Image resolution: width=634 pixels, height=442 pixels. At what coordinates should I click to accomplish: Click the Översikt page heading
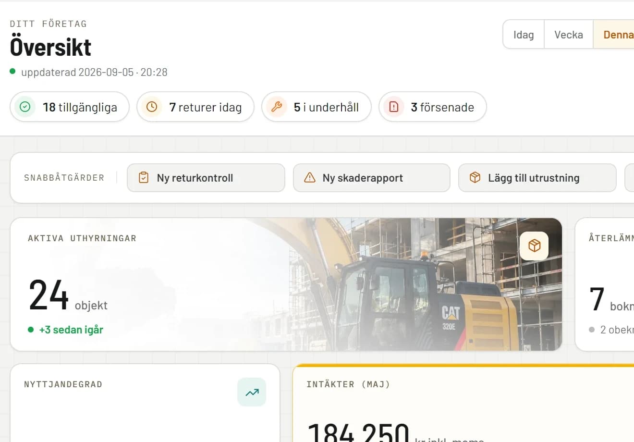(x=50, y=47)
